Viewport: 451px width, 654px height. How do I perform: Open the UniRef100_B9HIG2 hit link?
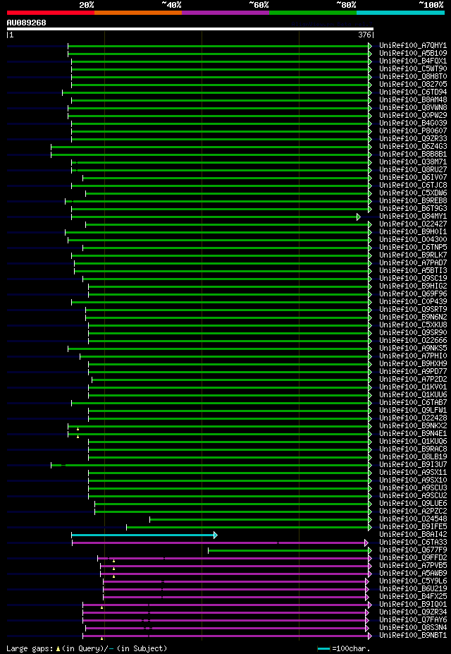click(x=413, y=286)
